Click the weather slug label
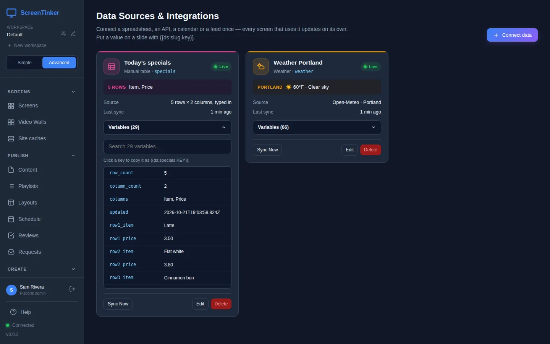This screenshot has width=550, height=344. tap(304, 71)
